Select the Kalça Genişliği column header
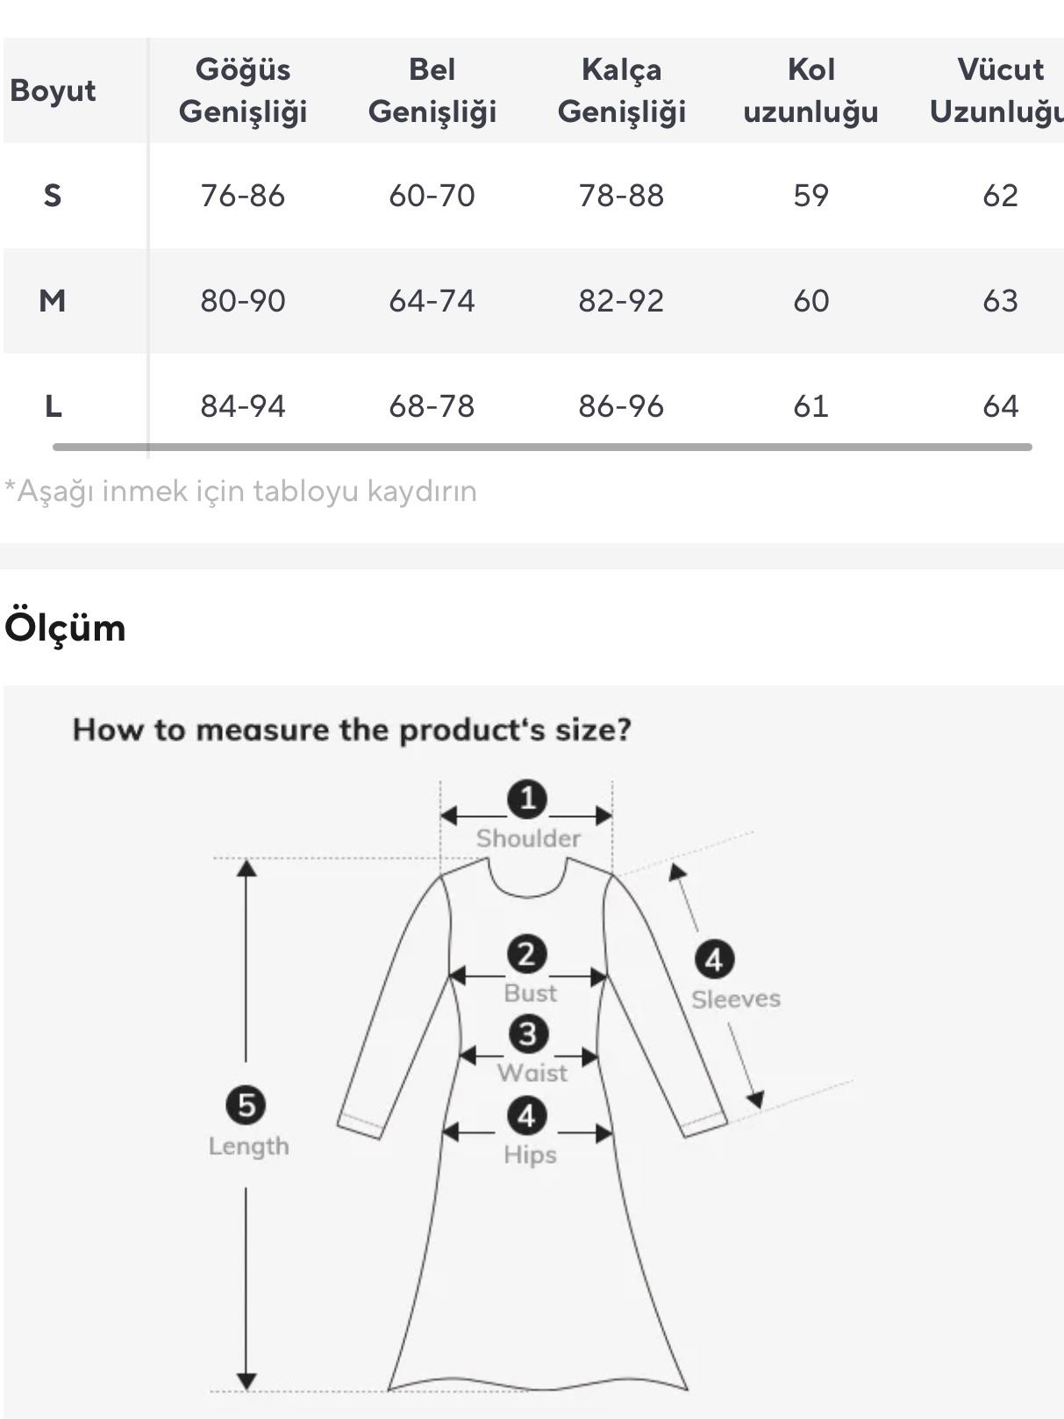The height and width of the screenshot is (1419, 1064). click(x=621, y=90)
